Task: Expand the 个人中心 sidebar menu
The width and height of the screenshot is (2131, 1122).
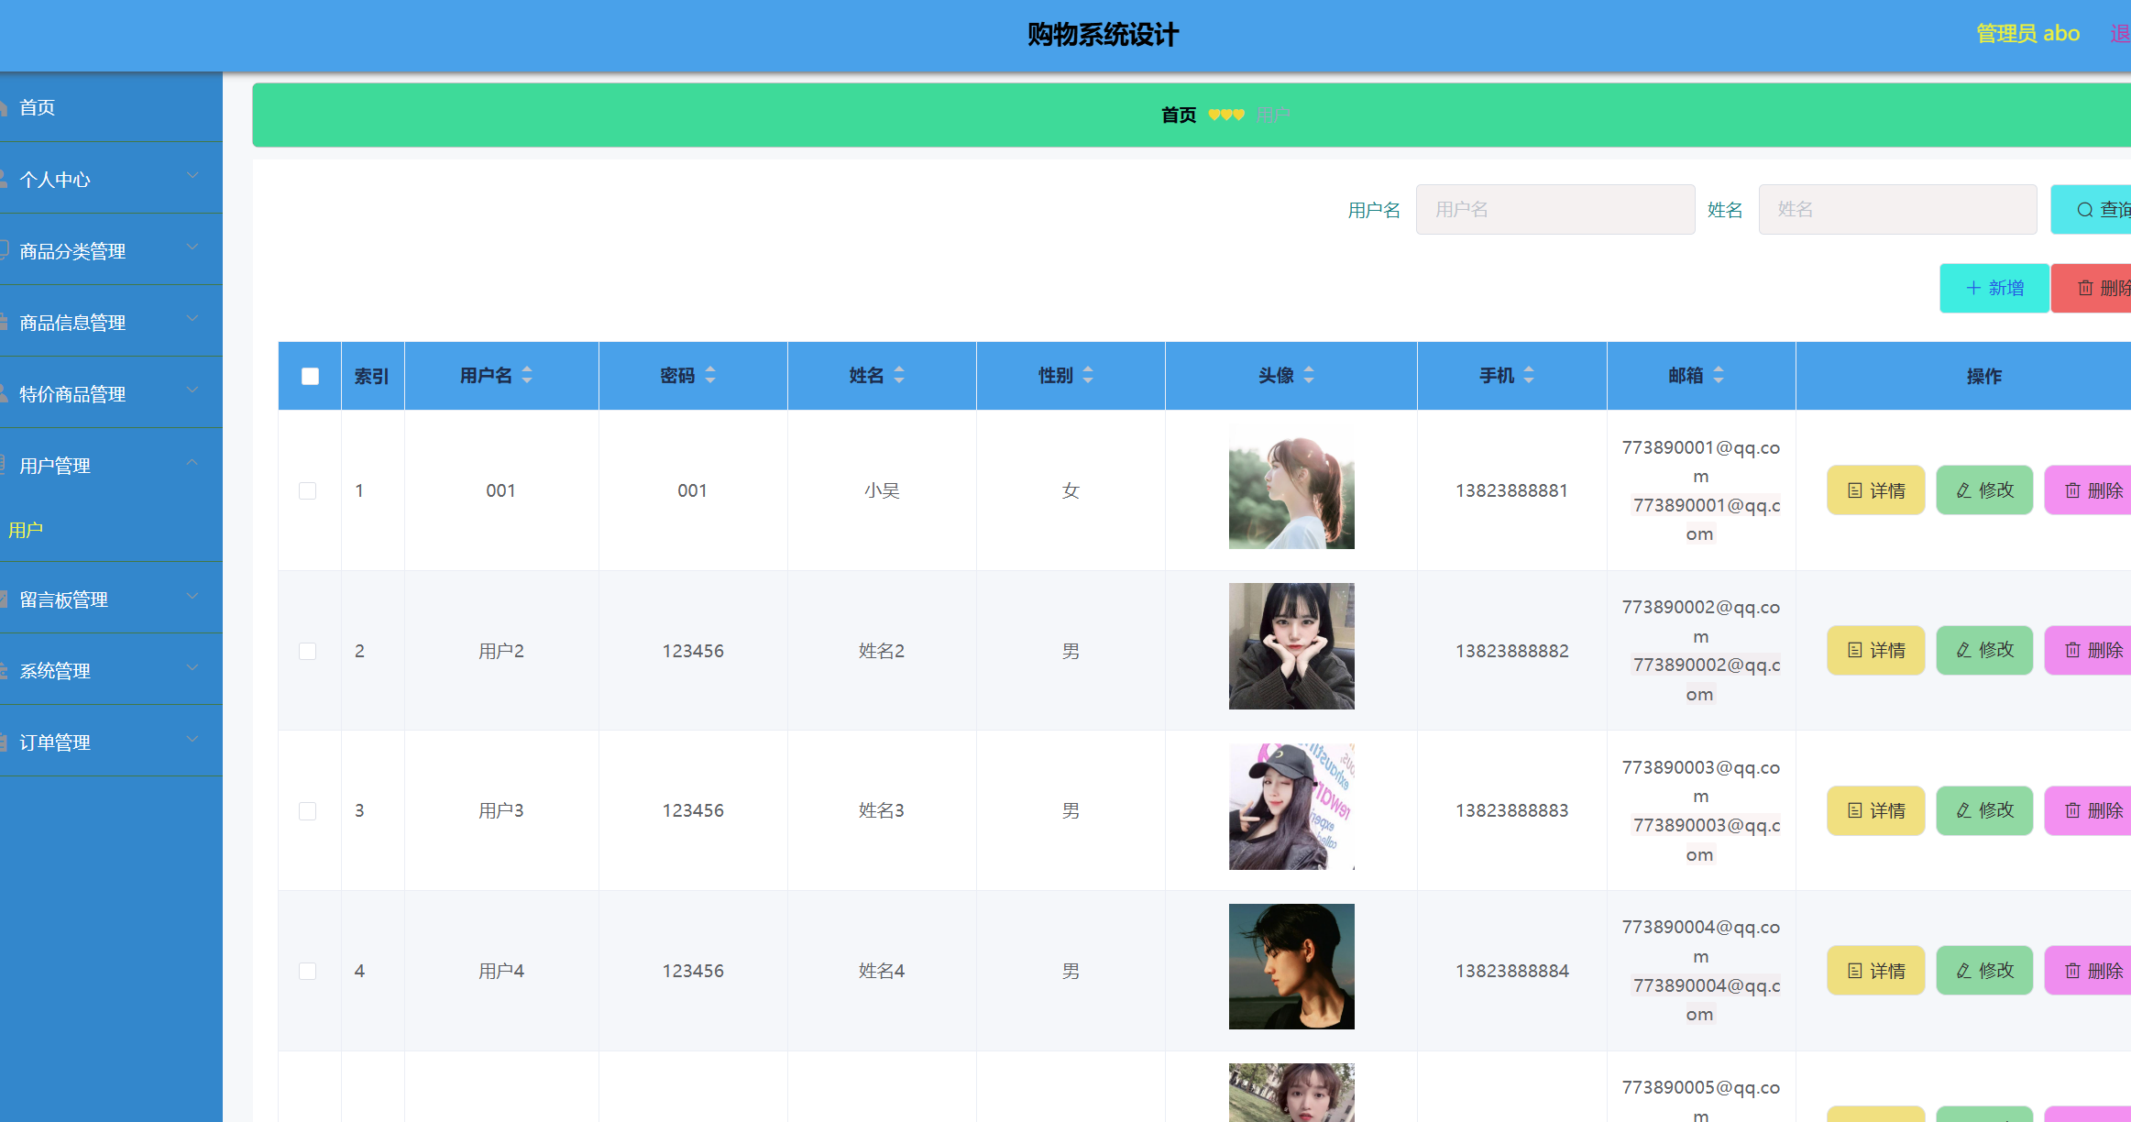Action: [x=192, y=176]
